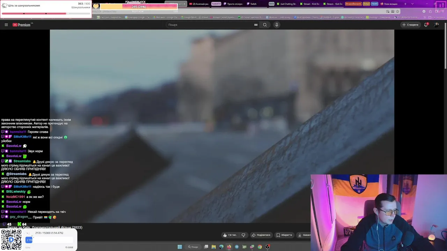The width and height of the screenshot is (447, 251).
Task: Expand the list all tabs chevron
Action: pos(412,4)
